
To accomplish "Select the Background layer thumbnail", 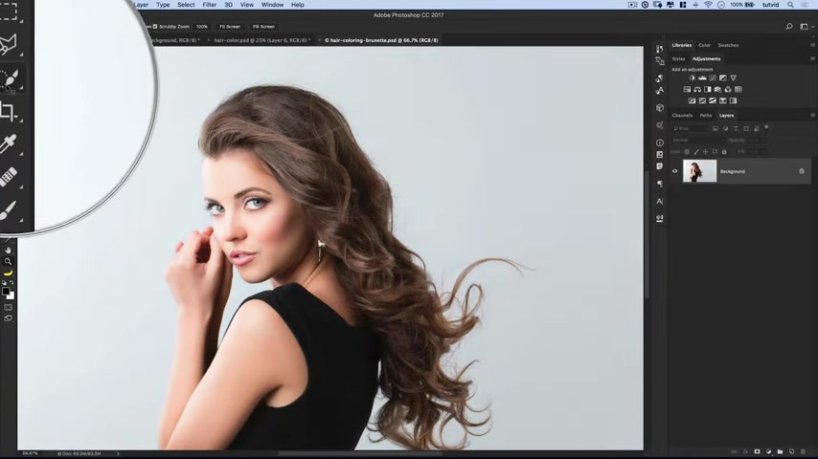I will pos(699,171).
